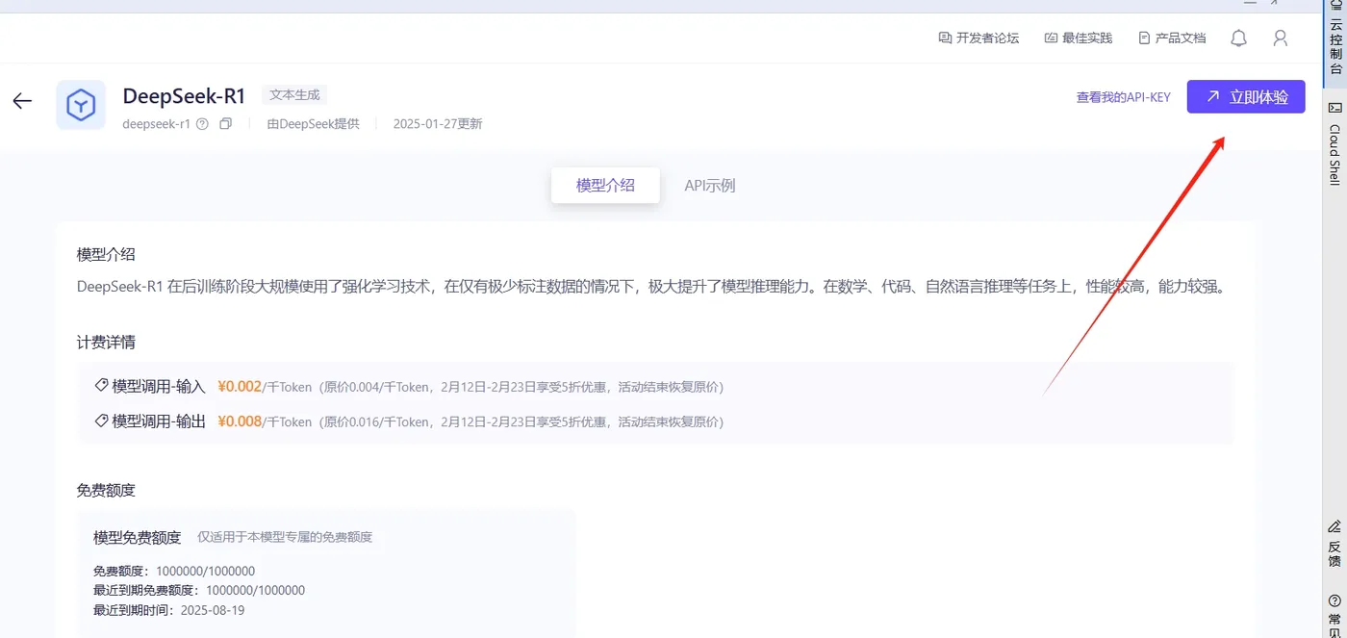Click the 免费额度 section heading
The width and height of the screenshot is (1347, 638).
point(106,490)
